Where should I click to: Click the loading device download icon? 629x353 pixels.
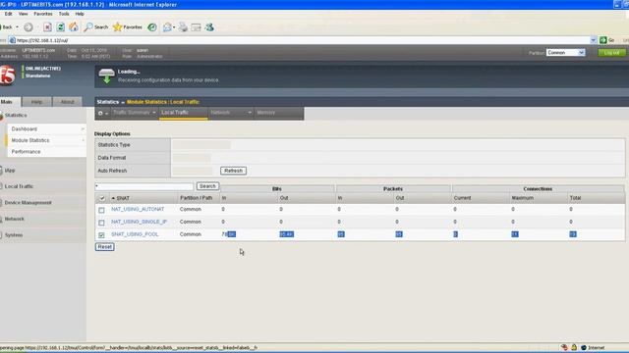(x=106, y=76)
